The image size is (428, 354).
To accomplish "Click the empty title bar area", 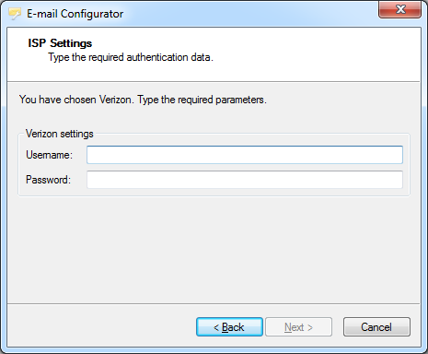I will (250, 14).
